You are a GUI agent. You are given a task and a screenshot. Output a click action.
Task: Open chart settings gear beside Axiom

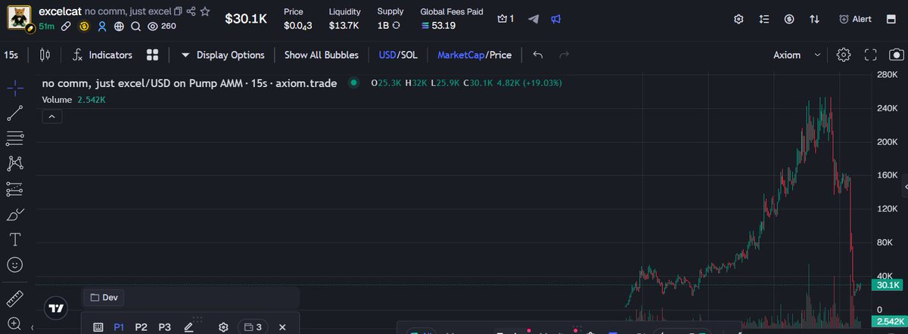point(844,54)
